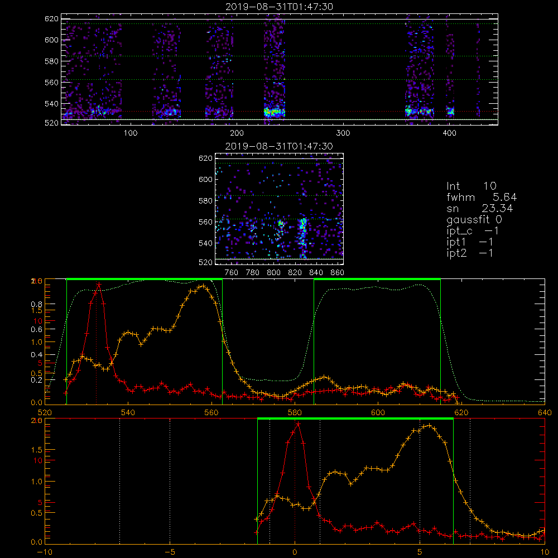
Task: Click the top plot's title 2019-08-31T01:47:30
Action: pos(279,7)
